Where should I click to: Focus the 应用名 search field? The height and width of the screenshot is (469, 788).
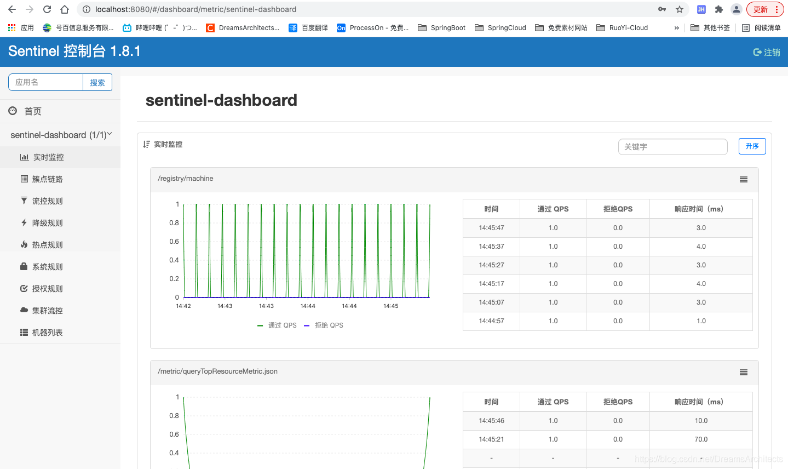(45, 82)
